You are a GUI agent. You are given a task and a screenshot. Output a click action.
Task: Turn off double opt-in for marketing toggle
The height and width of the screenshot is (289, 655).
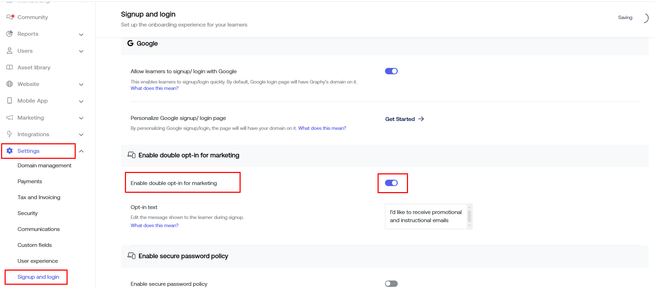point(391,183)
